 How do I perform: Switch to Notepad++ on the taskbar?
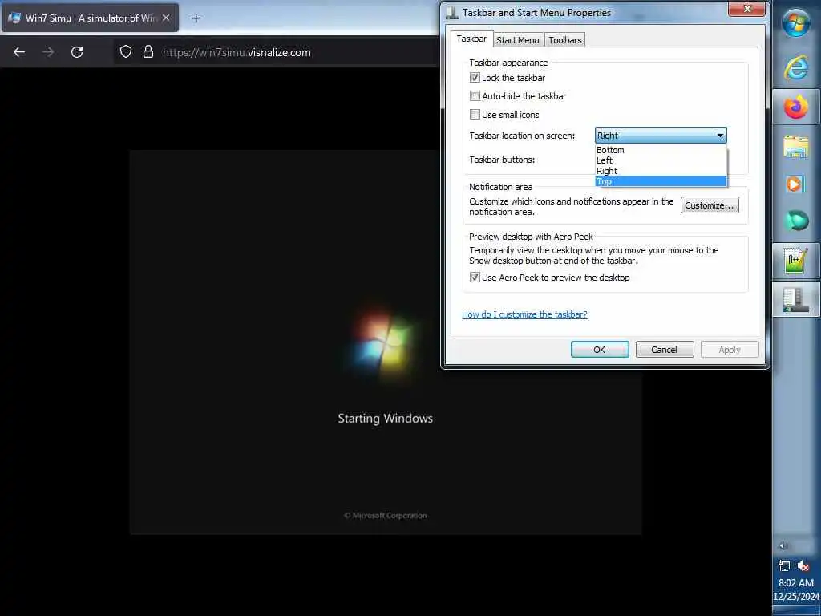(x=796, y=261)
